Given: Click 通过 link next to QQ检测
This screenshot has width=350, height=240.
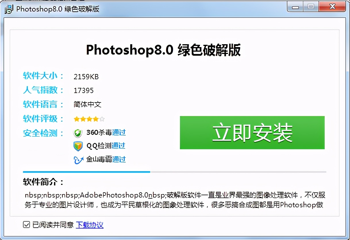Looking at the screenshot, I should [x=118, y=146].
